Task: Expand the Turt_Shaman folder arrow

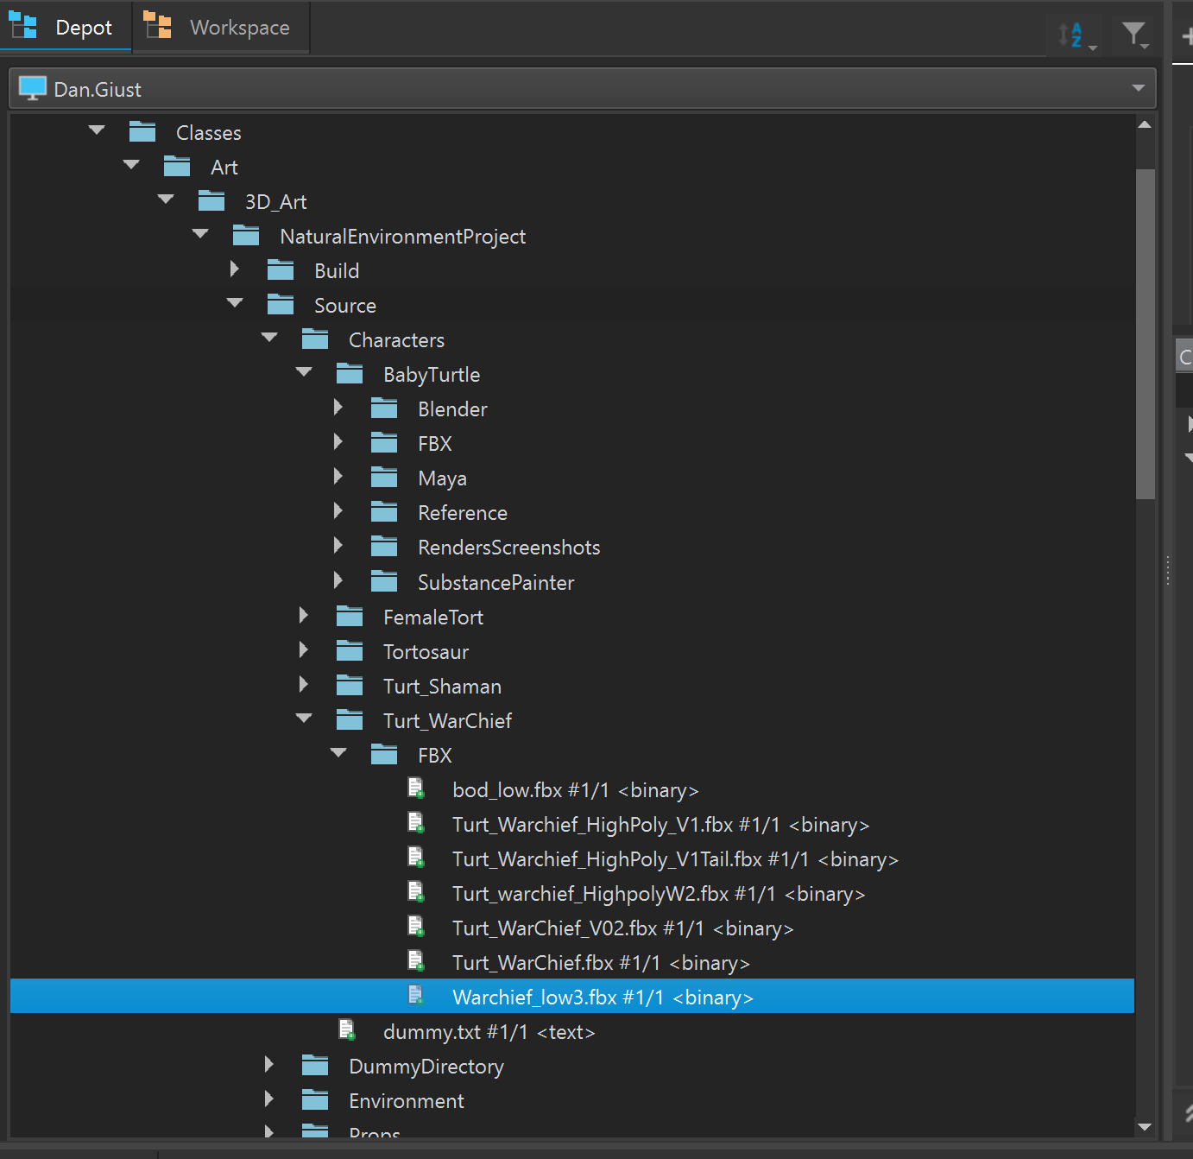Action: (x=304, y=685)
